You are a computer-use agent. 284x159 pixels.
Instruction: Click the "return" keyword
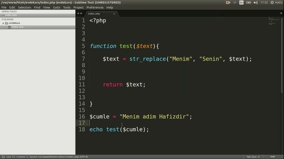113,84
